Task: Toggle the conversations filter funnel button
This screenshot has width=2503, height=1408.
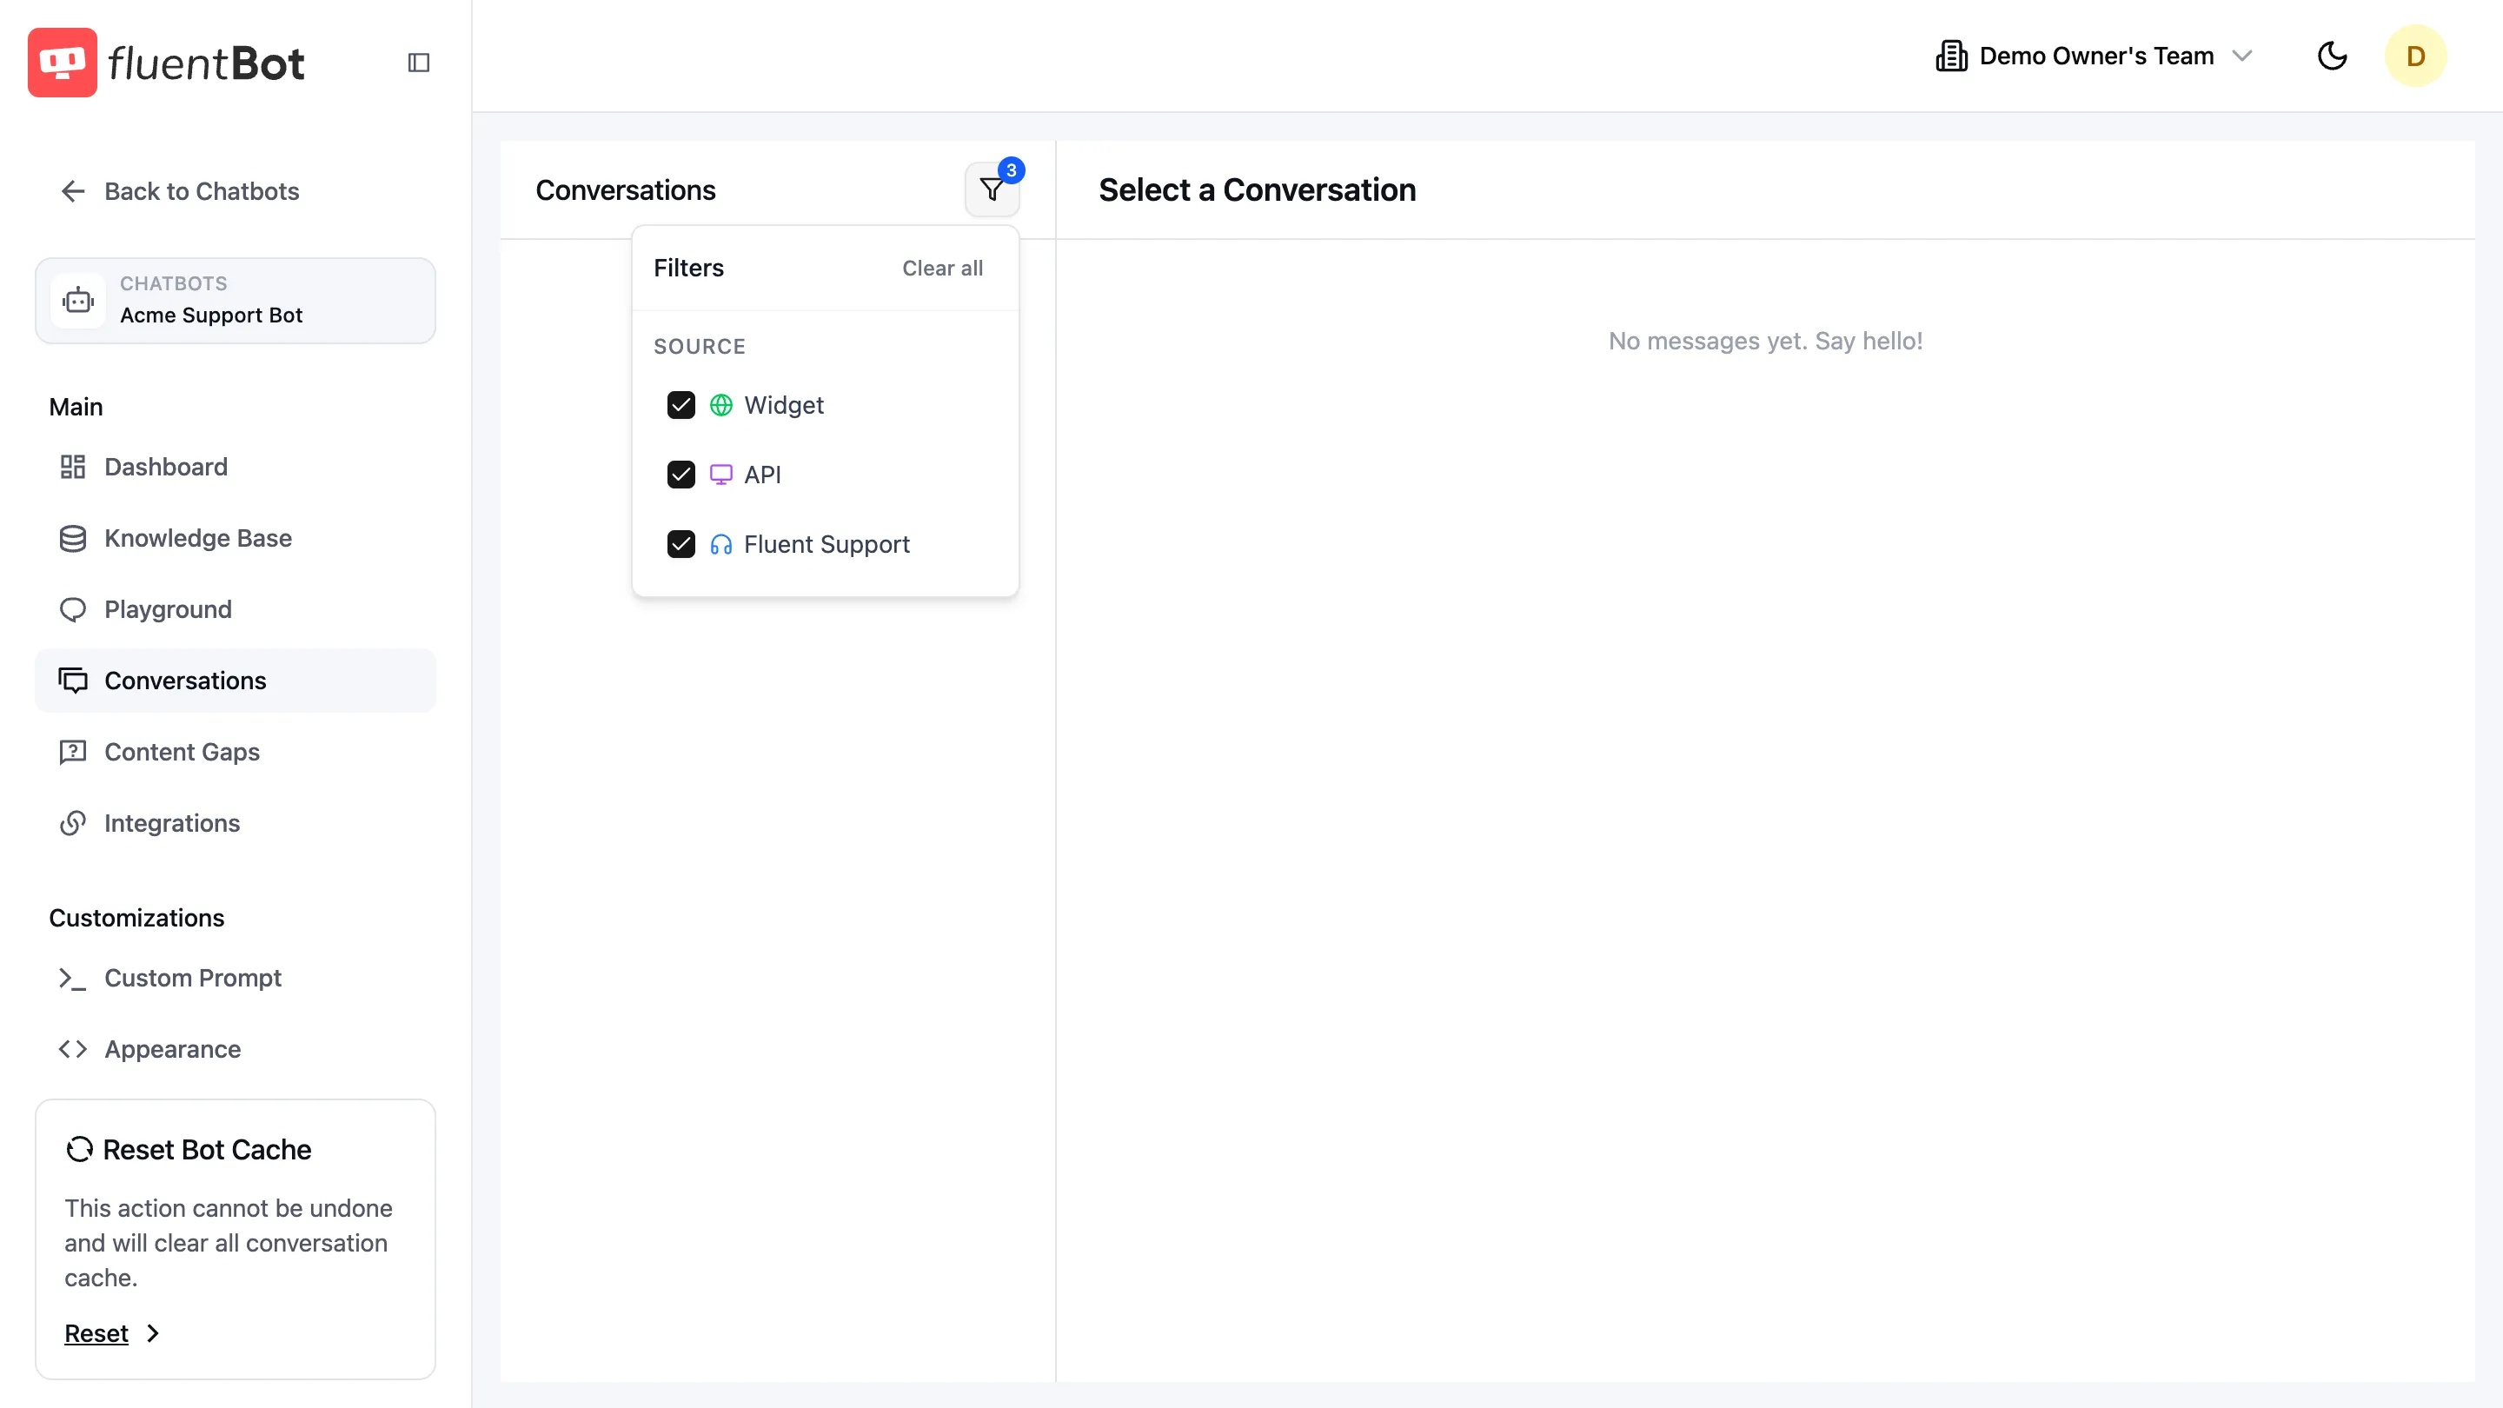Action: tap(992, 189)
